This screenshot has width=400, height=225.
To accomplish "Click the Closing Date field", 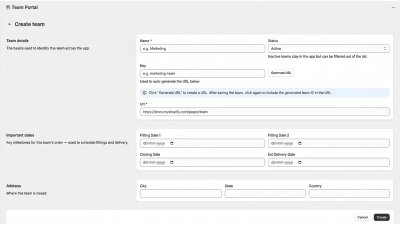I will (x=202, y=162).
